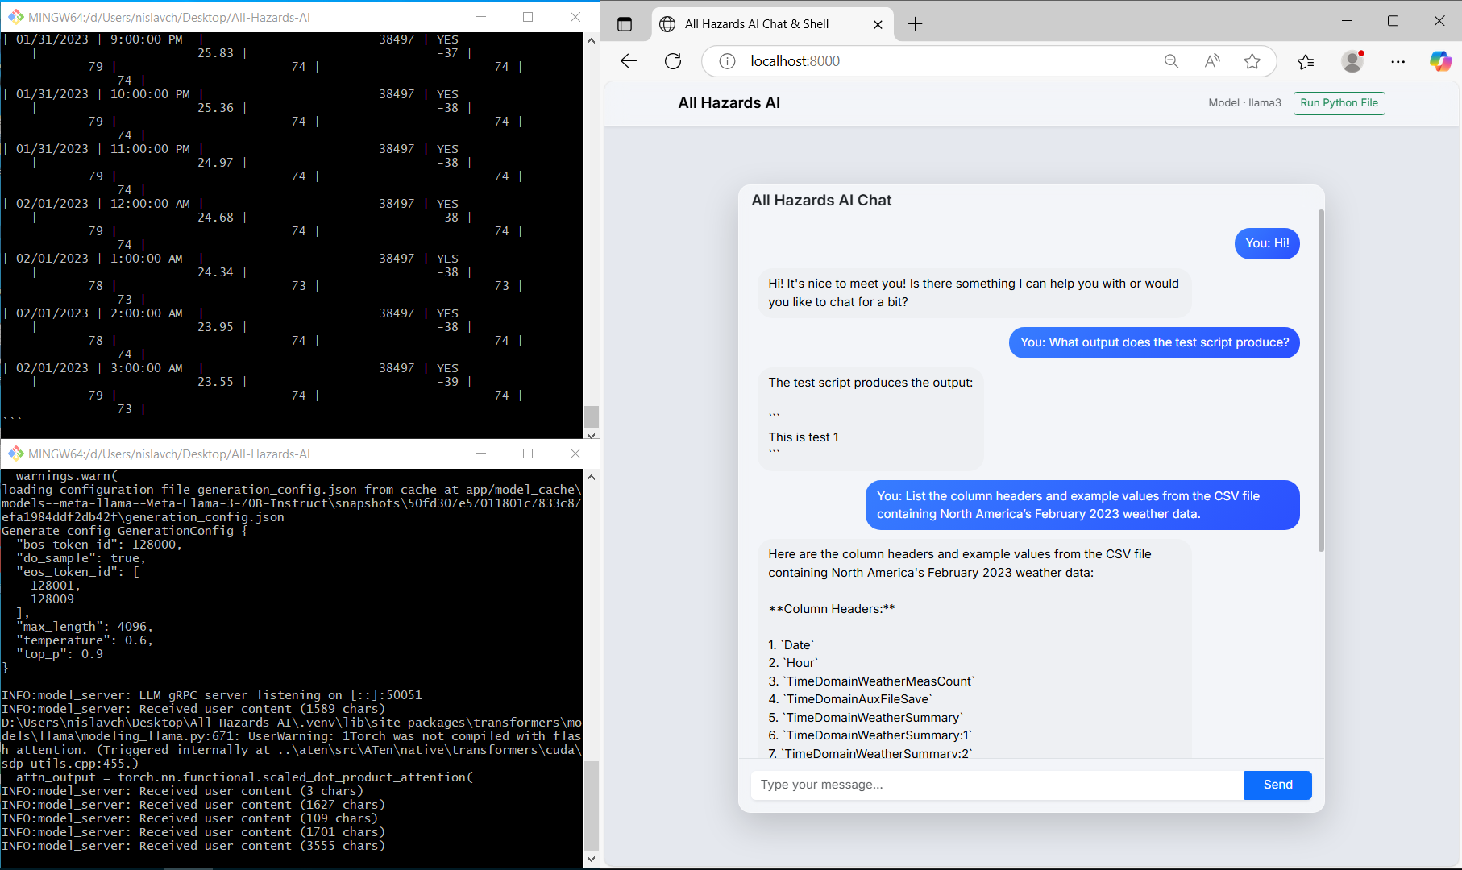Screen dimensions: 1462x870
Task: Click the top terminal scroll-up arrow
Action: [591, 40]
